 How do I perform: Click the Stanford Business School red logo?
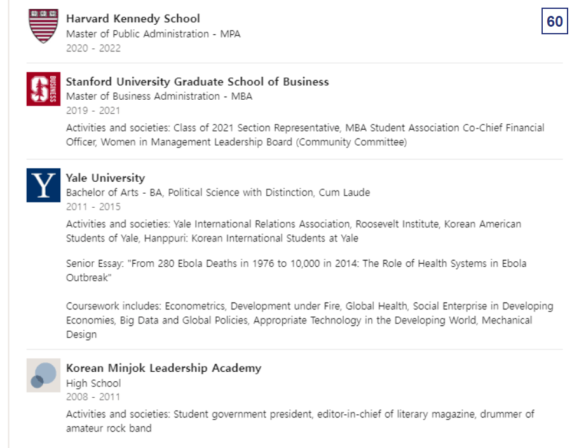tap(43, 89)
